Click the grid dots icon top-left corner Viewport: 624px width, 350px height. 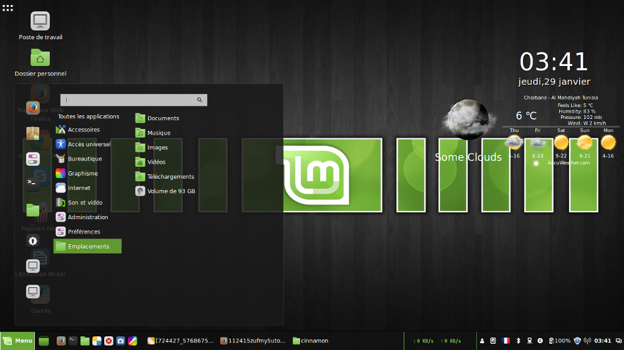[x=7, y=8]
